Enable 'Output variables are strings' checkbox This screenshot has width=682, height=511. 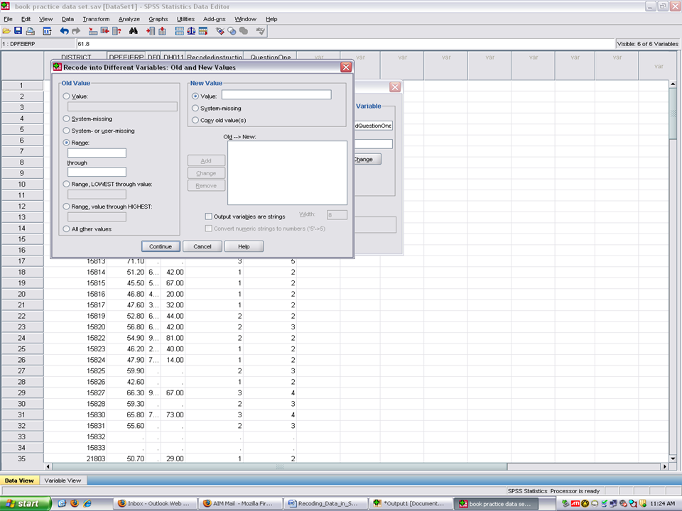click(208, 216)
